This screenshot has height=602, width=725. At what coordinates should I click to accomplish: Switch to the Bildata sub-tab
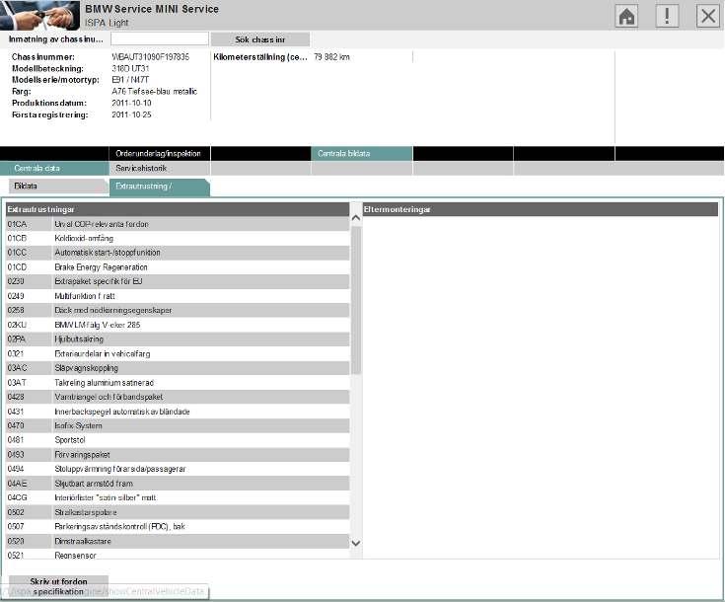(x=57, y=186)
